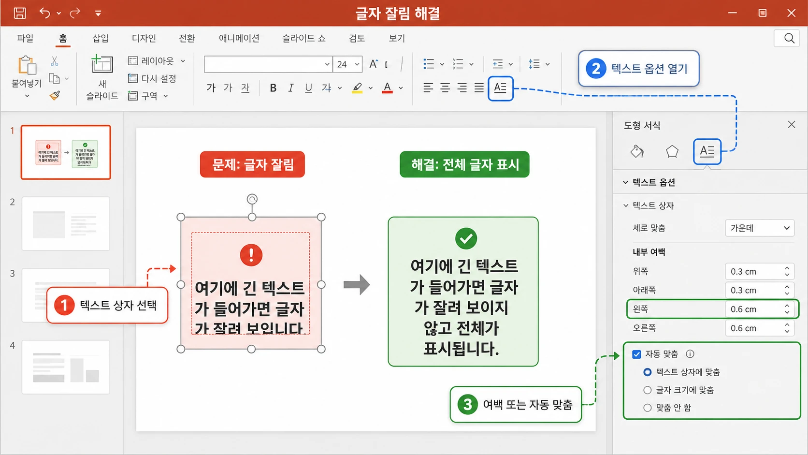
Task: Add a new slide
Action: [102, 77]
